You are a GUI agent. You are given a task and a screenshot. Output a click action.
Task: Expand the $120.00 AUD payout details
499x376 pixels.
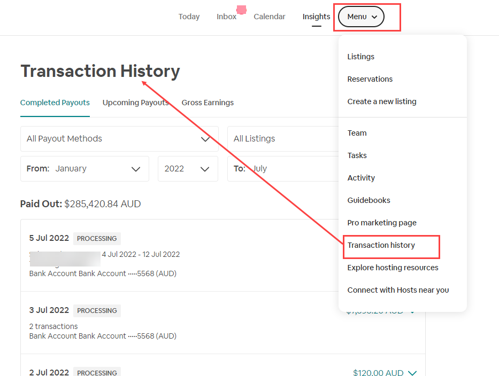[412, 373]
